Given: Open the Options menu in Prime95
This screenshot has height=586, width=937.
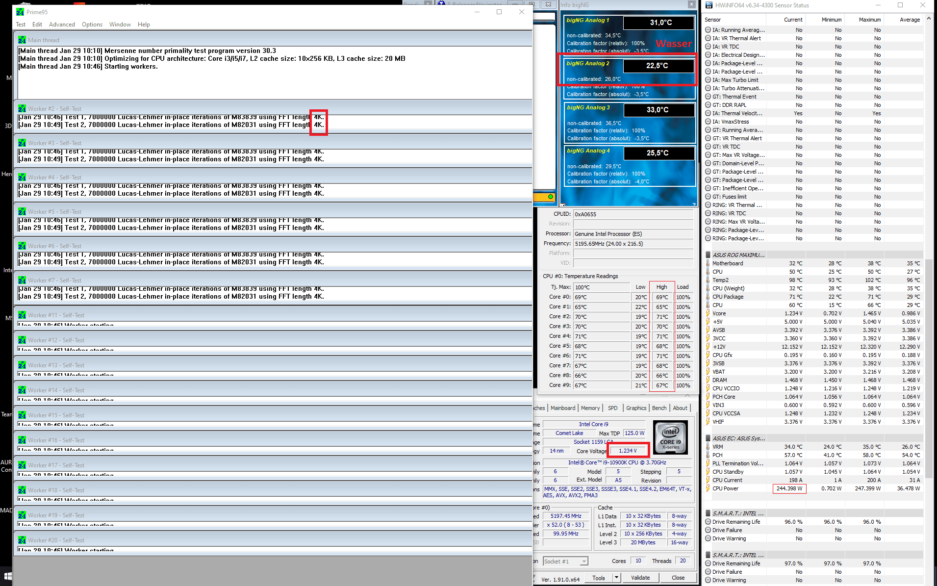Looking at the screenshot, I should pos(92,25).
